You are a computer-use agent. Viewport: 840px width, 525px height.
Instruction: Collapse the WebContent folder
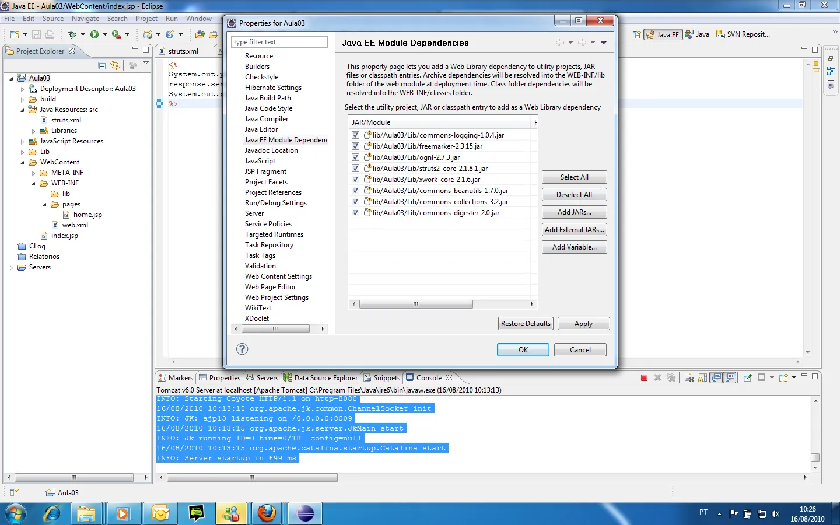[22, 162]
